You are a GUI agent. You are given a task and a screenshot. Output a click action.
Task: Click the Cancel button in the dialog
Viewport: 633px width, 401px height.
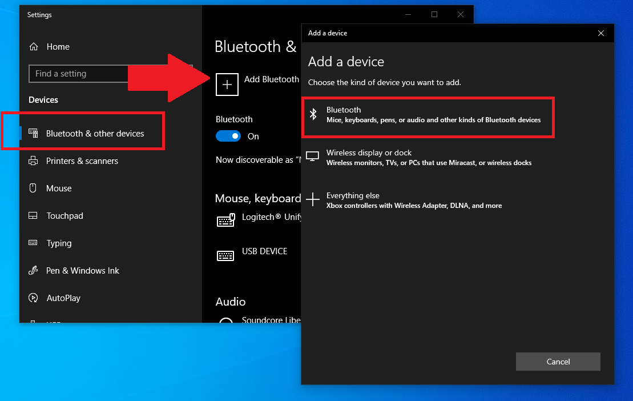pos(558,361)
